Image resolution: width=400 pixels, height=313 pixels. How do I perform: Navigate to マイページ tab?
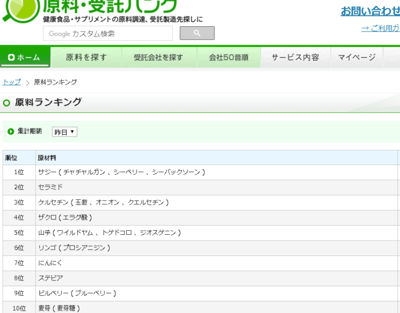point(357,57)
